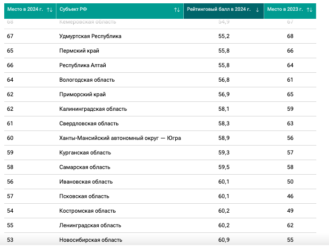Click the Приморский край entry
This screenshot has height=246, width=329.
(x=82, y=94)
